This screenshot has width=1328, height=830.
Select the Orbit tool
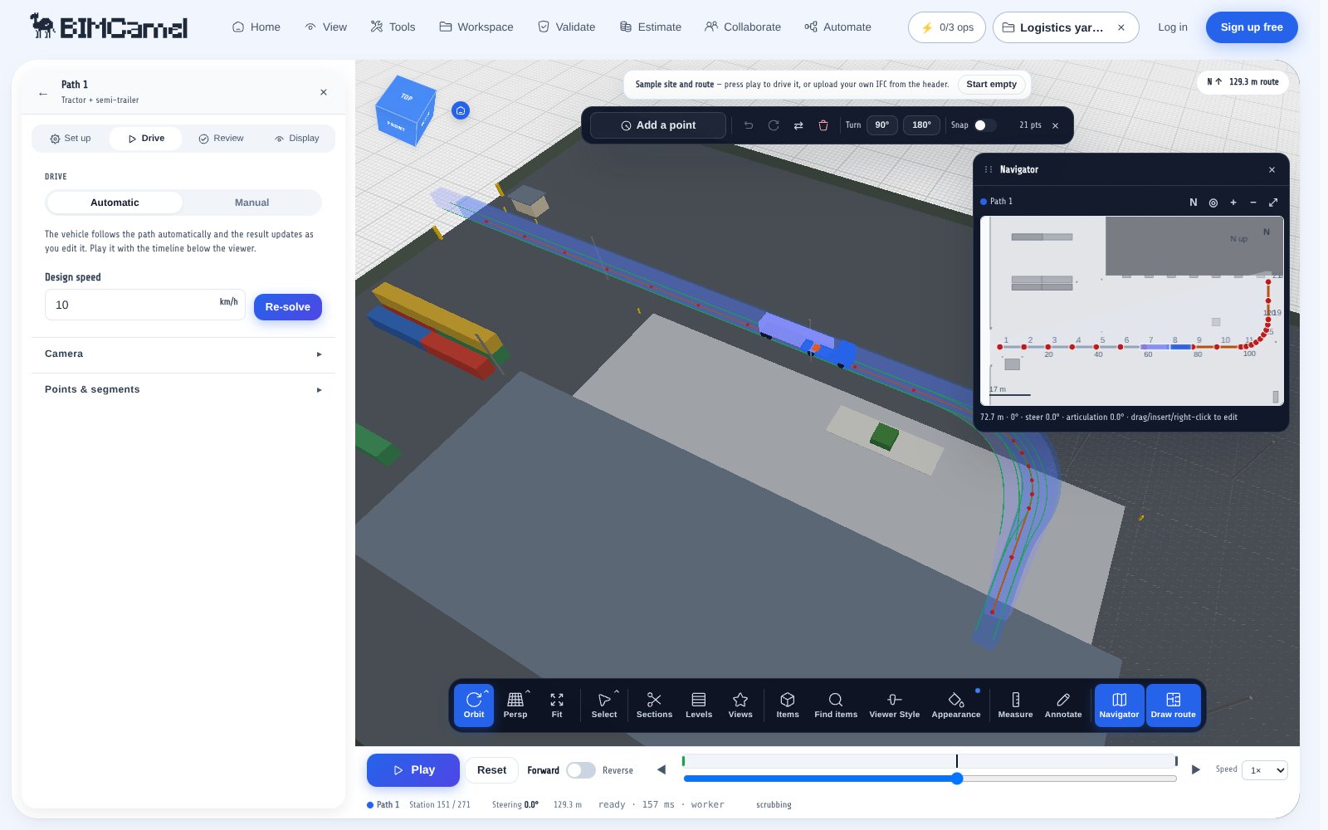coord(473,705)
